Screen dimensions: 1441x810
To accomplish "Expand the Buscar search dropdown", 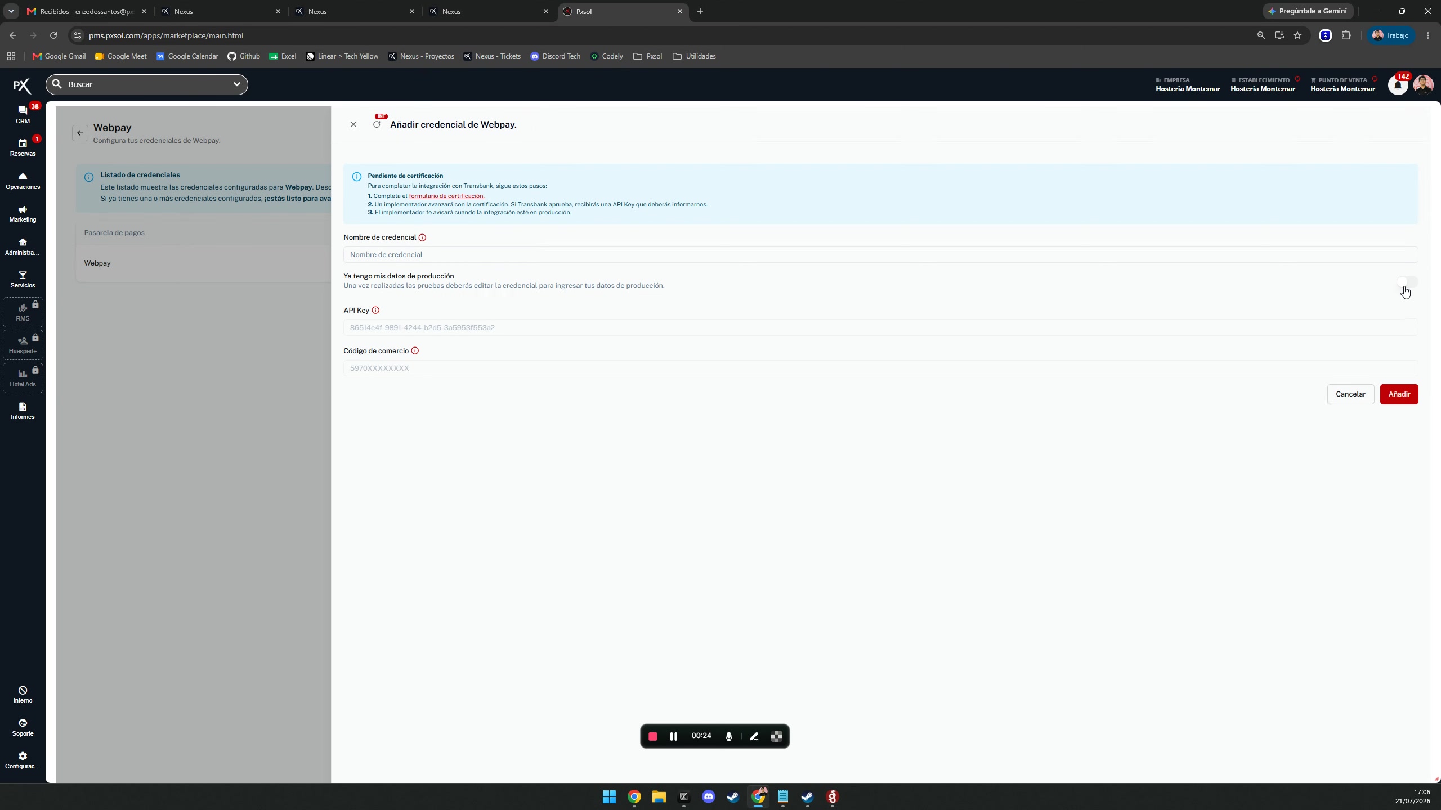I will (237, 84).
